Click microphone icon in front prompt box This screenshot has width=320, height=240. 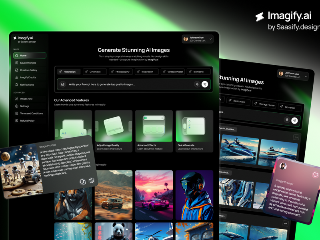point(197,84)
